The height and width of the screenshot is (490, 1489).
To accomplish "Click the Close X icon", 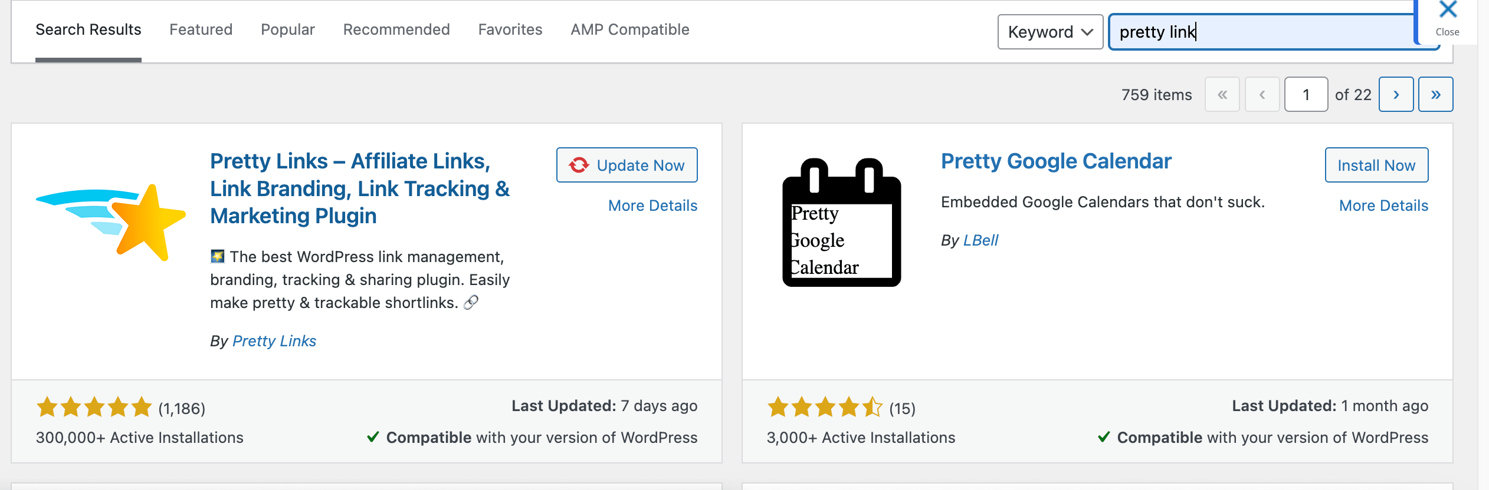I will click(1448, 10).
